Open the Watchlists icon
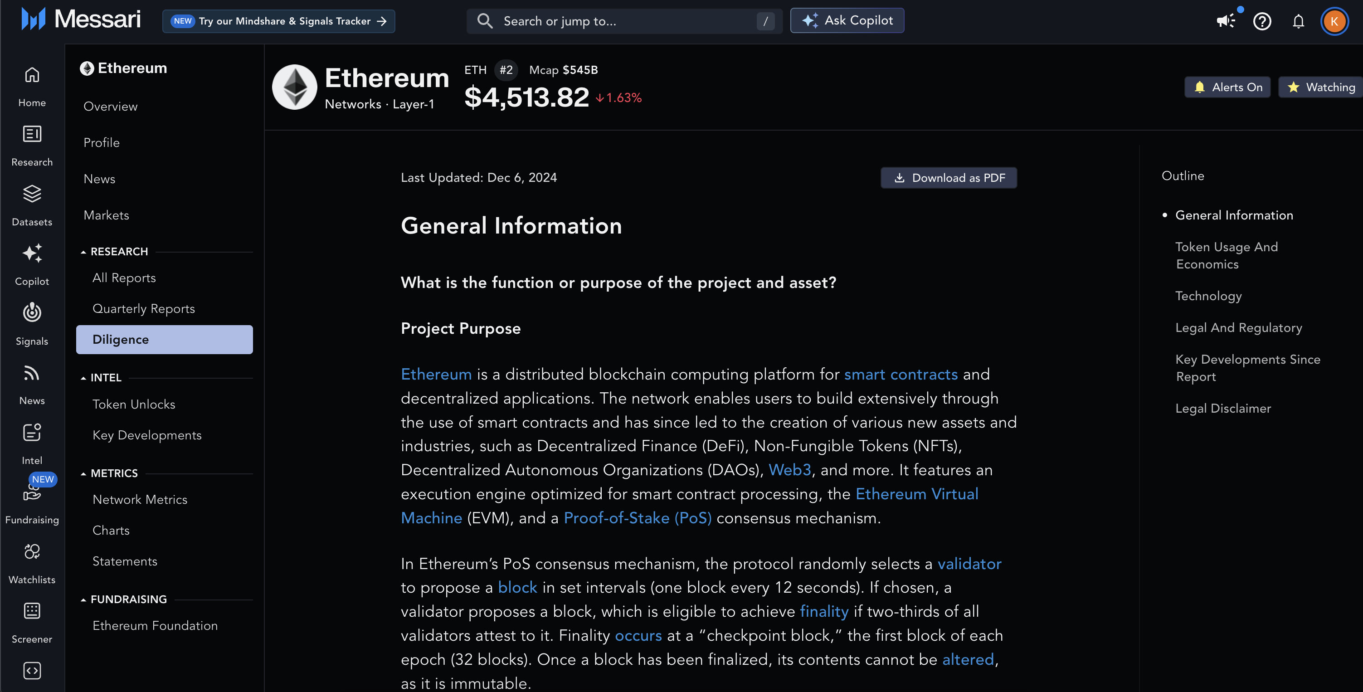 [32, 551]
